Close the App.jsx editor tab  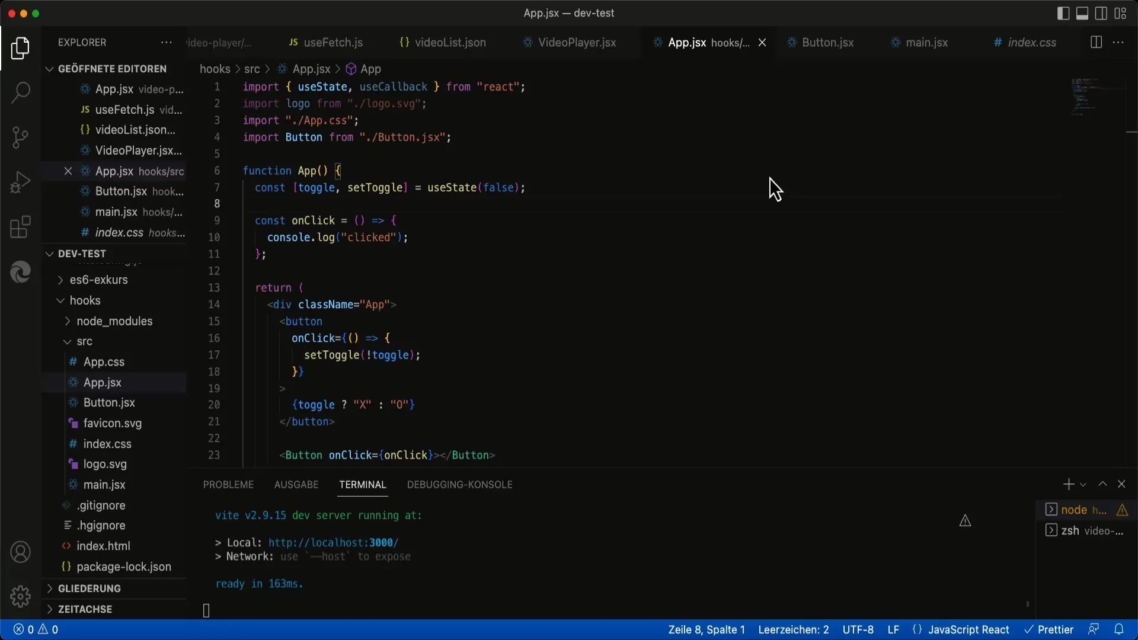pos(762,43)
